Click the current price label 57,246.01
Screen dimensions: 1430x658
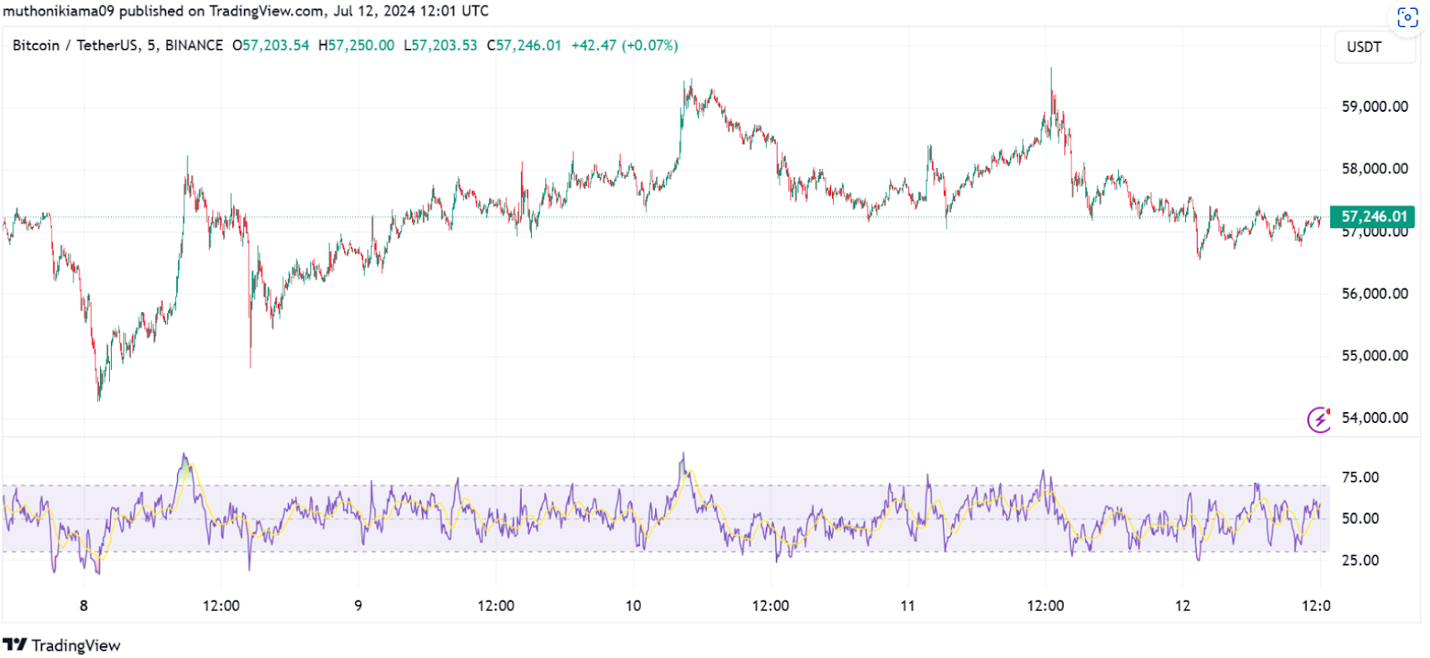click(x=1373, y=216)
